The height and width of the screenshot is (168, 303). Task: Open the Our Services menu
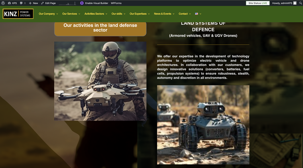pyautogui.click(x=69, y=14)
